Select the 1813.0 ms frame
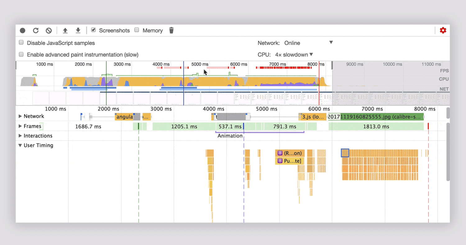466x245 pixels. pos(376,127)
